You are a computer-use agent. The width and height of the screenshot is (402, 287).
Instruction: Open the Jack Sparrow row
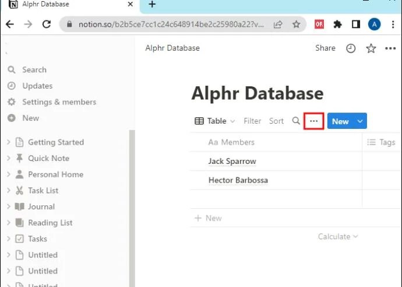(x=232, y=161)
